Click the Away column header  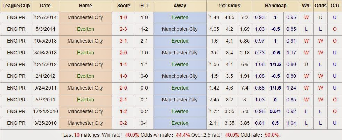tap(180, 6)
